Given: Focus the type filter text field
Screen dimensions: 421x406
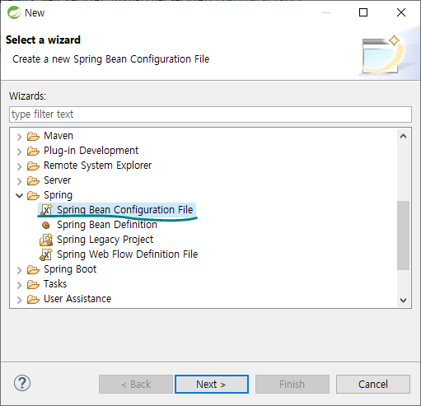Looking at the screenshot, I should pos(210,114).
